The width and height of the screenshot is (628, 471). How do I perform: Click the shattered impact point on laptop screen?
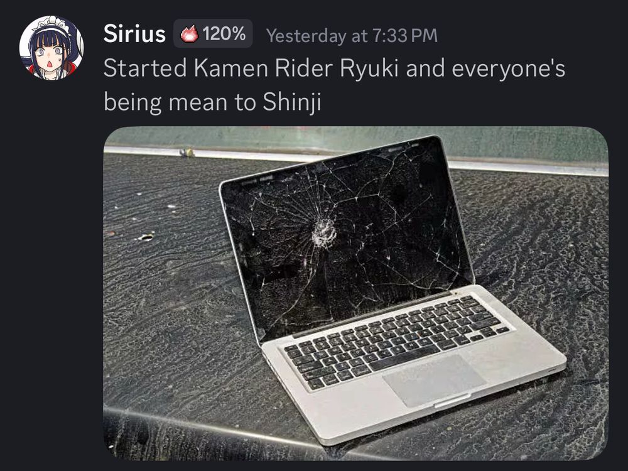(323, 234)
